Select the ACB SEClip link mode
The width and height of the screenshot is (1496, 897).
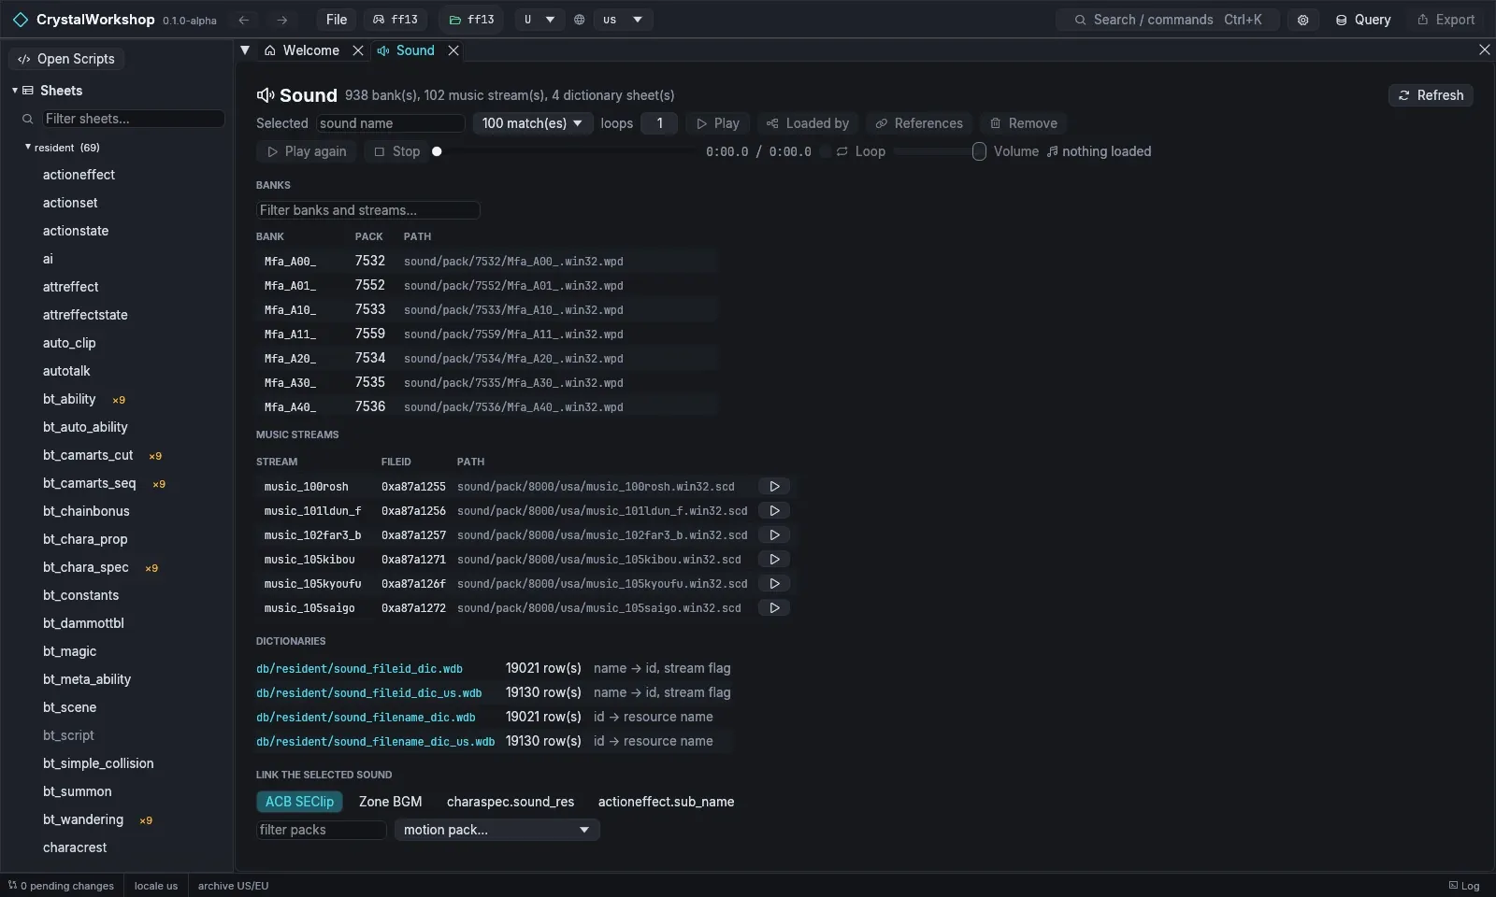point(299,802)
